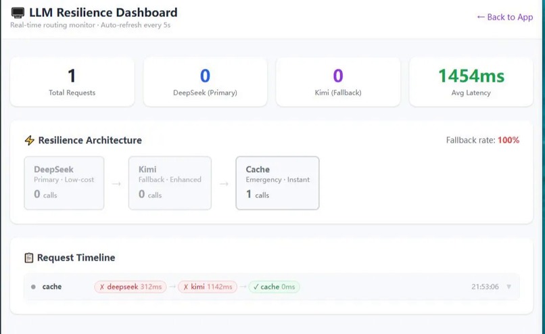
Task: Click the monitor icon beside dashboard title
Action: click(x=18, y=13)
